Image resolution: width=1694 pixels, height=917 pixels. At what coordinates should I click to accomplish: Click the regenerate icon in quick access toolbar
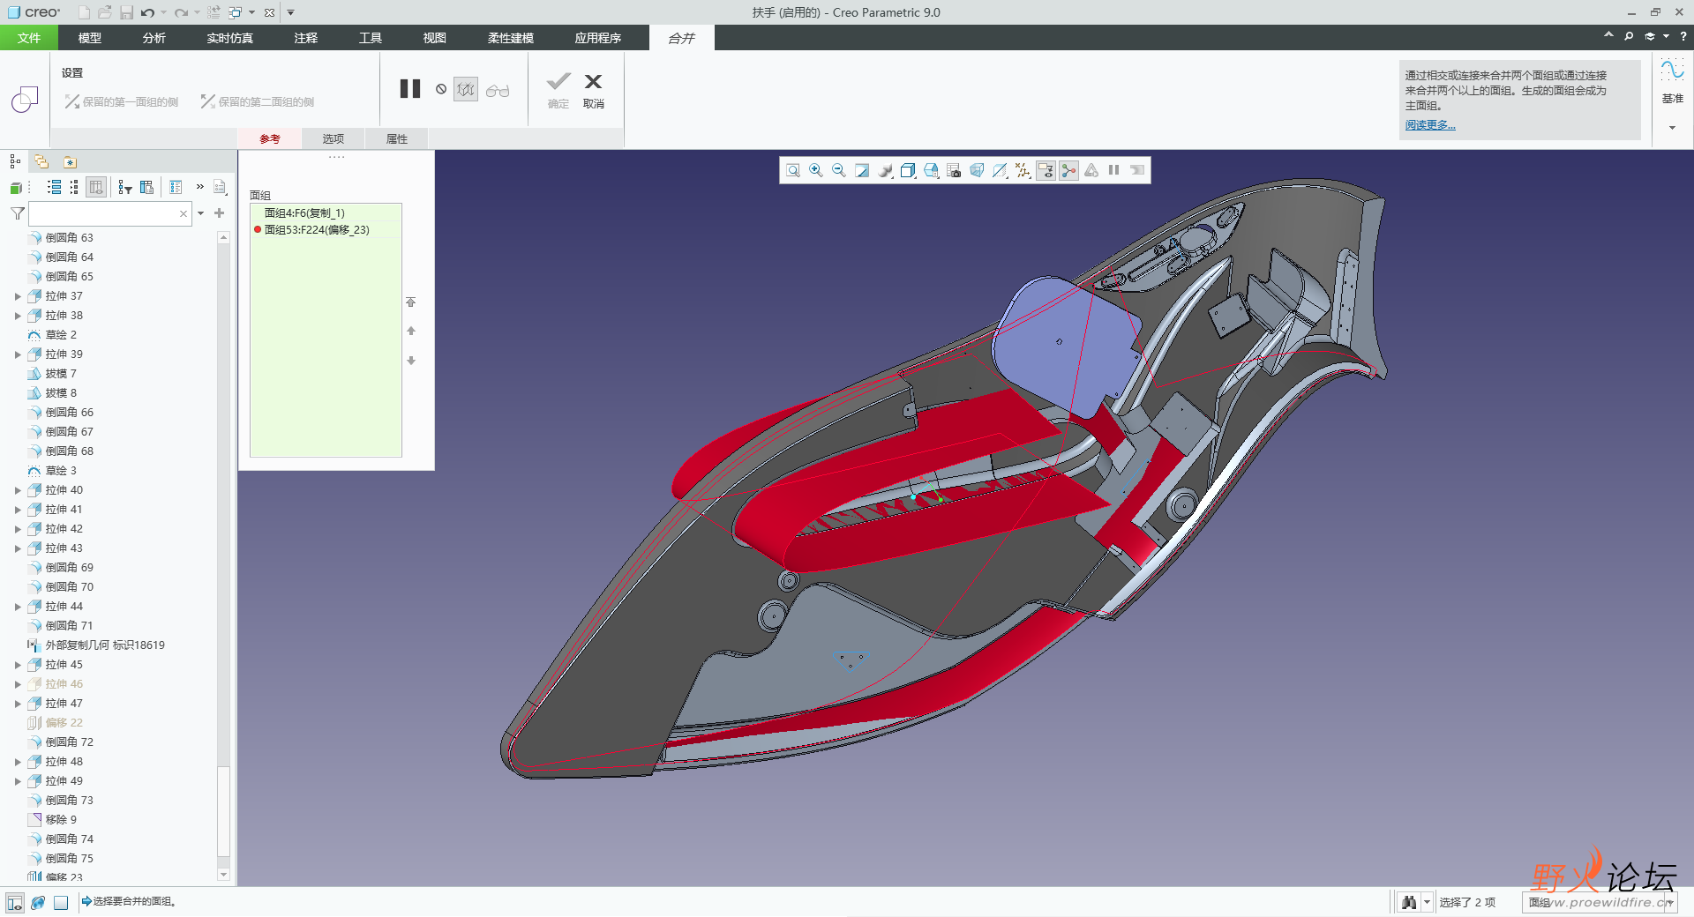pyautogui.click(x=214, y=12)
